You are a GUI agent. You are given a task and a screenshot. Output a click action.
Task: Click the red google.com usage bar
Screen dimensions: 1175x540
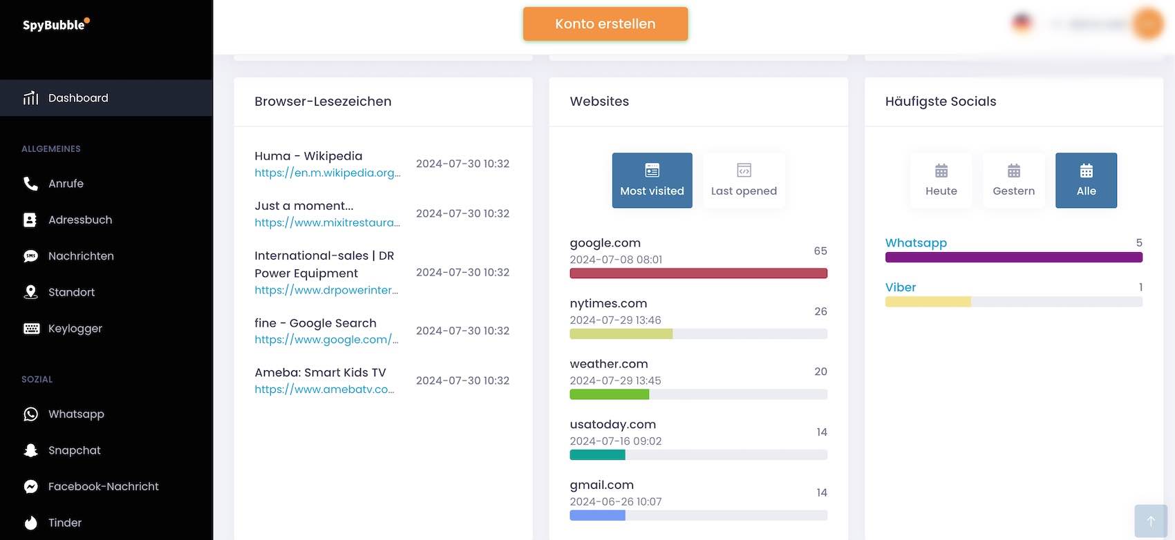click(x=698, y=273)
